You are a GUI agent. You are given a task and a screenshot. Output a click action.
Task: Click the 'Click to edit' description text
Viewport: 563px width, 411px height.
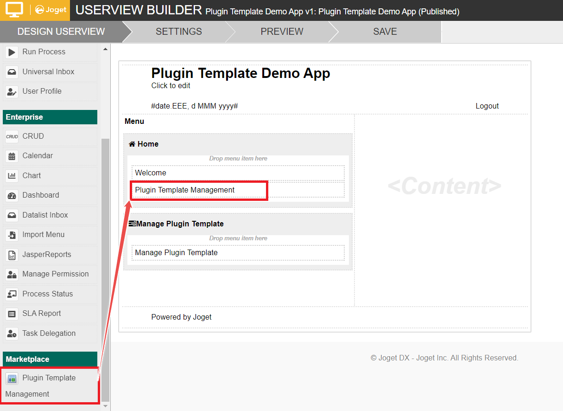[171, 86]
